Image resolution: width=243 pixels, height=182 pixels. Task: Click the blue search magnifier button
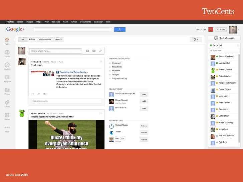[x=119, y=29]
